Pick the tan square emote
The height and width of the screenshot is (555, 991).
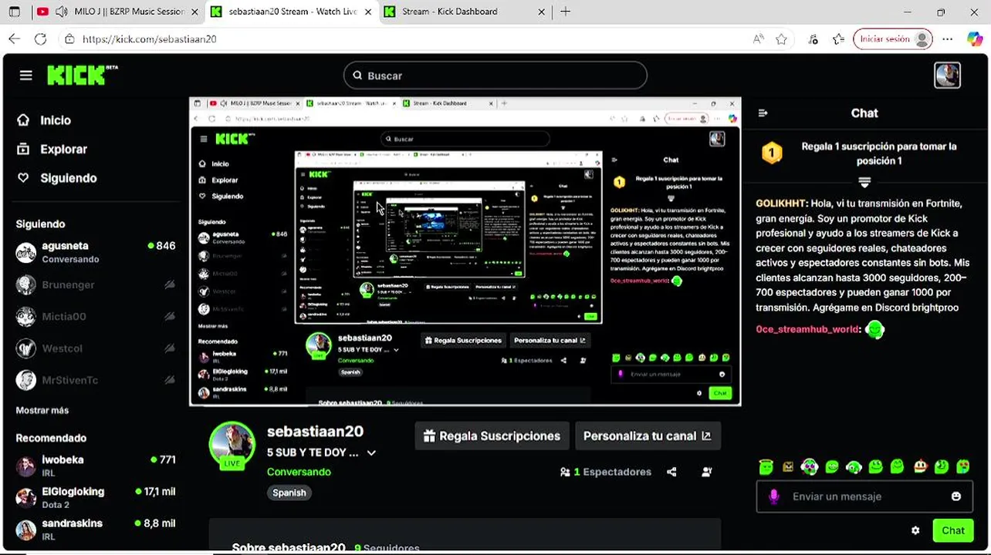click(x=787, y=466)
